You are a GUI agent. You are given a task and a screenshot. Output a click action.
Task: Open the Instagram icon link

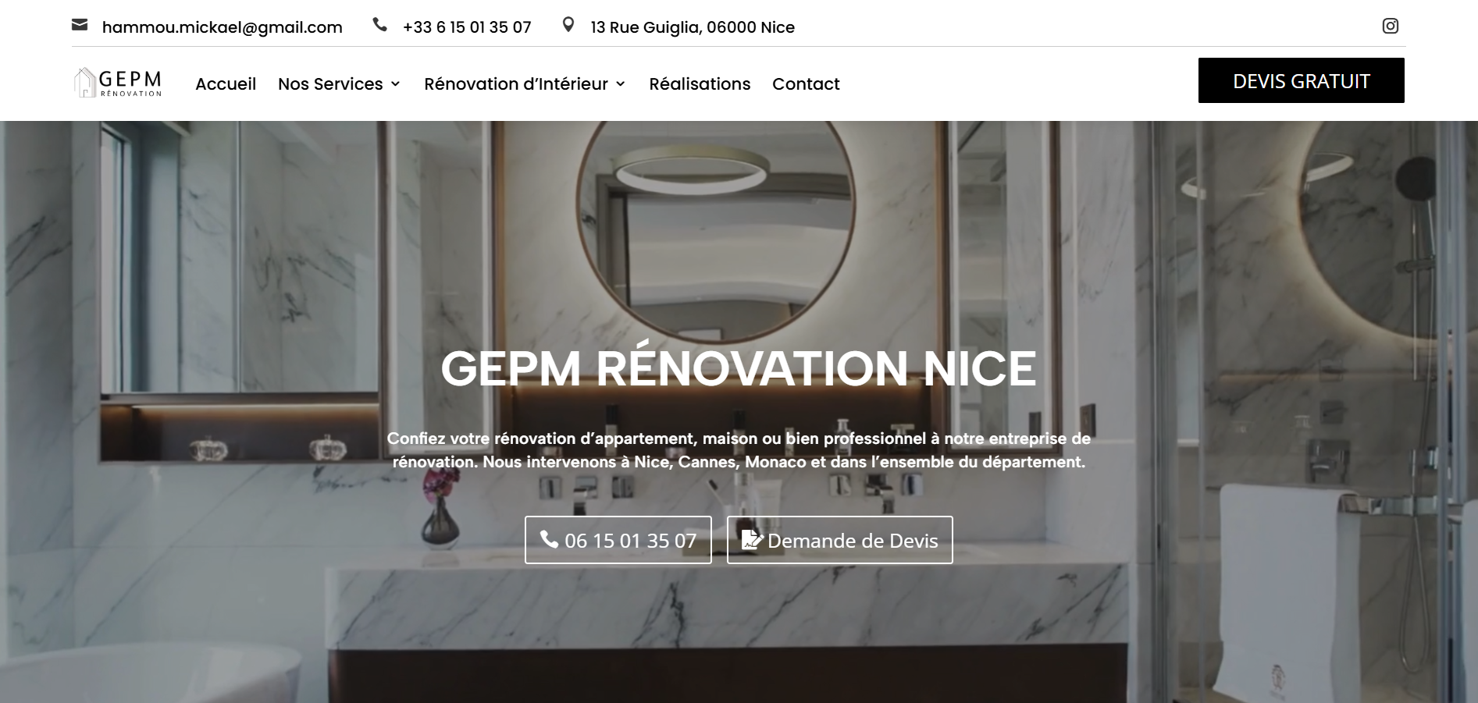pyautogui.click(x=1390, y=26)
